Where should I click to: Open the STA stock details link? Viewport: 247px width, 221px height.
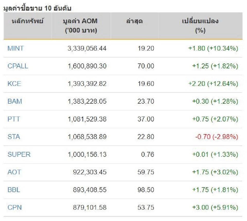click(14, 137)
